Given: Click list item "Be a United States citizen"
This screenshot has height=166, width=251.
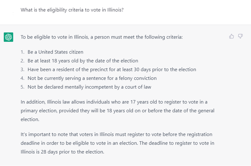Looking at the screenshot, I should click(55, 52).
